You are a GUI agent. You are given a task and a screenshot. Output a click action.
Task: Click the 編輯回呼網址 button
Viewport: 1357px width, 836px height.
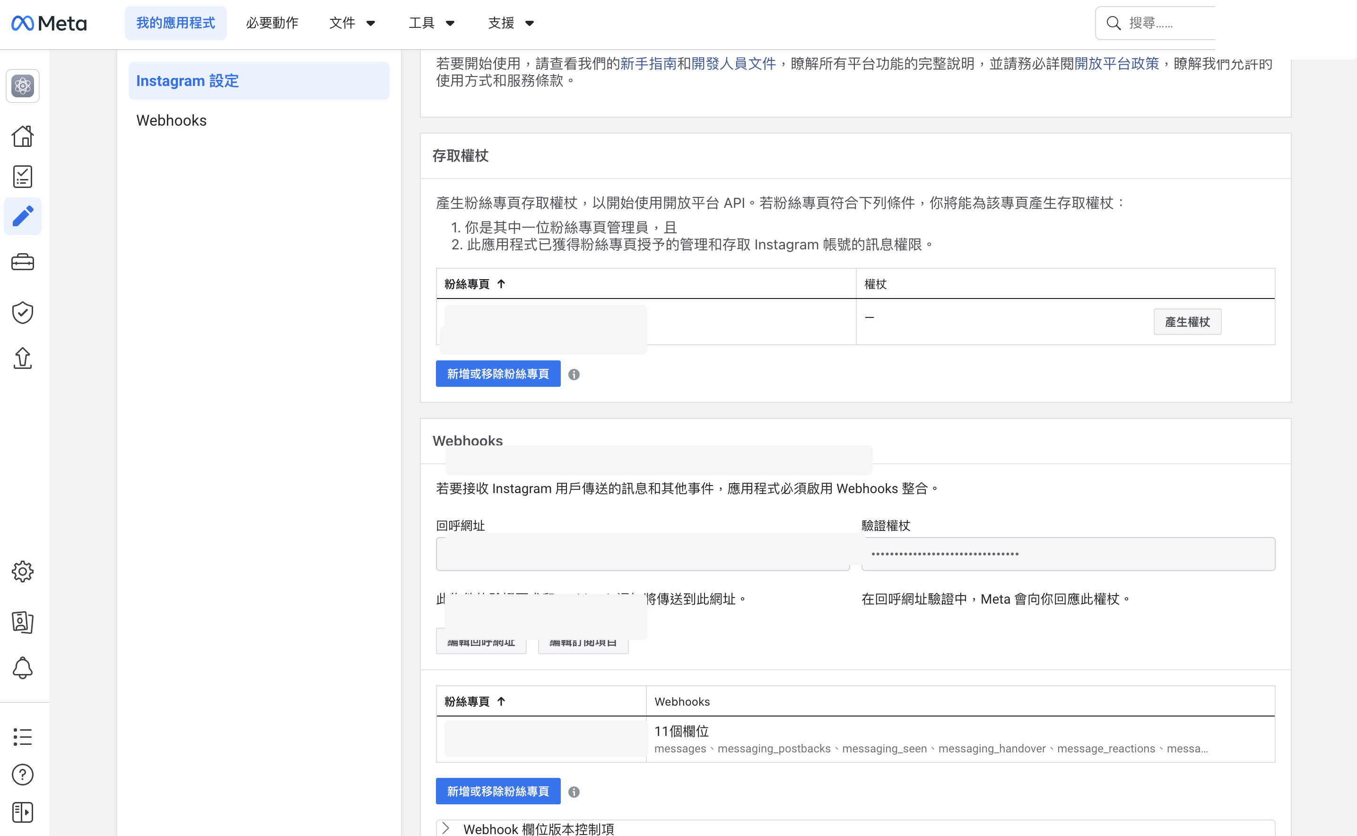coord(481,641)
